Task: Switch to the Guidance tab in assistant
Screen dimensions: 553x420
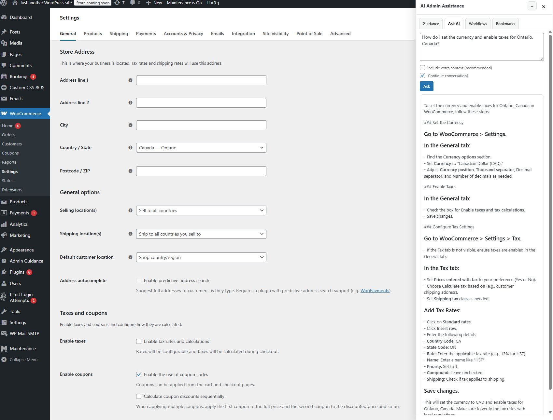Action: [x=431, y=23]
